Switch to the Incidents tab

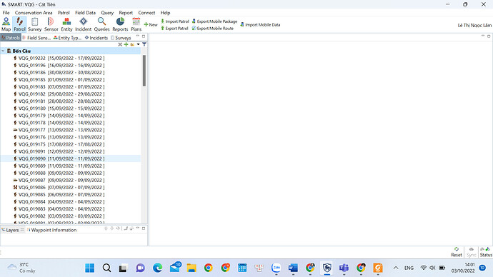pyautogui.click(x=96, y=38)
